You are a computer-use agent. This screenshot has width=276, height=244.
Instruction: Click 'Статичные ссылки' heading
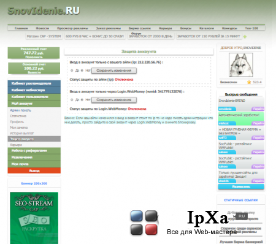241,200
